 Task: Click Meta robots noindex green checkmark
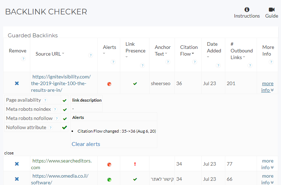click(65, 110)
